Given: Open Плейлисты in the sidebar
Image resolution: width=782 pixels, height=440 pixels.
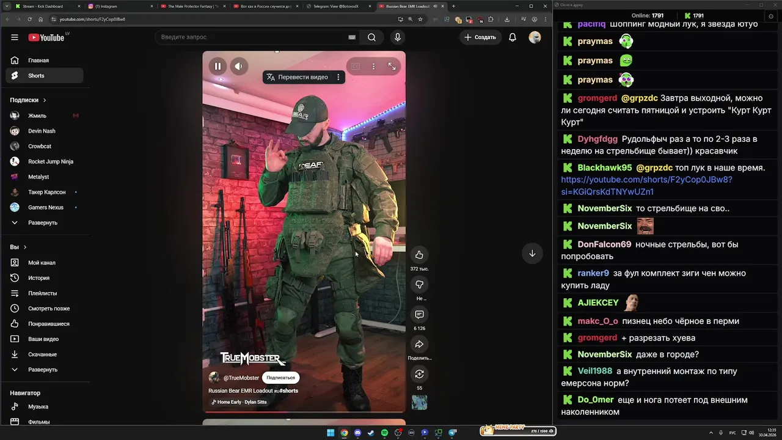Looking at the screenshot, I should pos(44,293).
